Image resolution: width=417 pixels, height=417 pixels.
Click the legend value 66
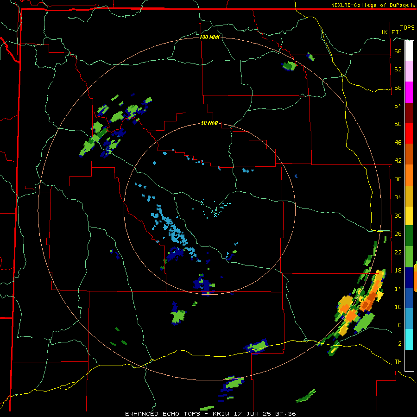point(398,51)
